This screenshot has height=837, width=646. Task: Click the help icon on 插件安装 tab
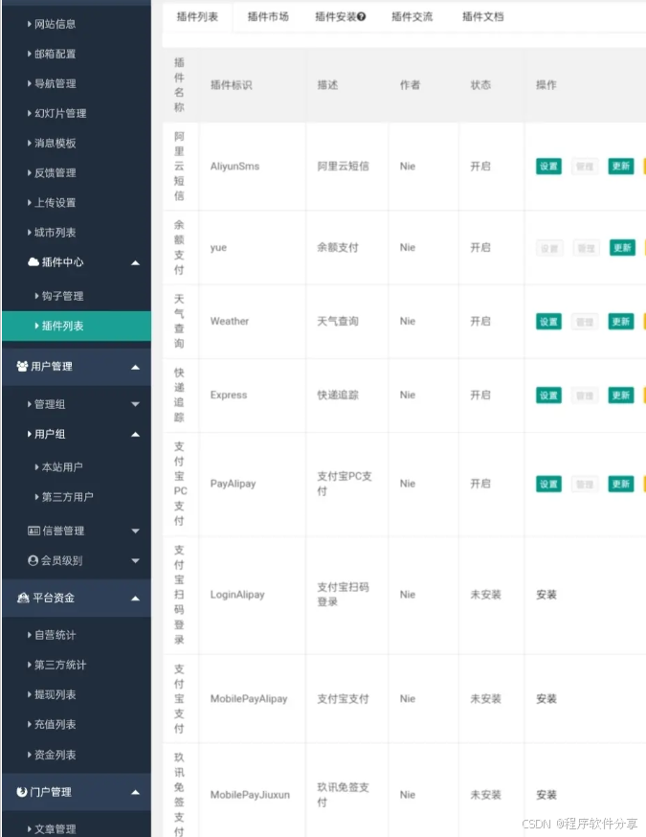tap(362, 17)
